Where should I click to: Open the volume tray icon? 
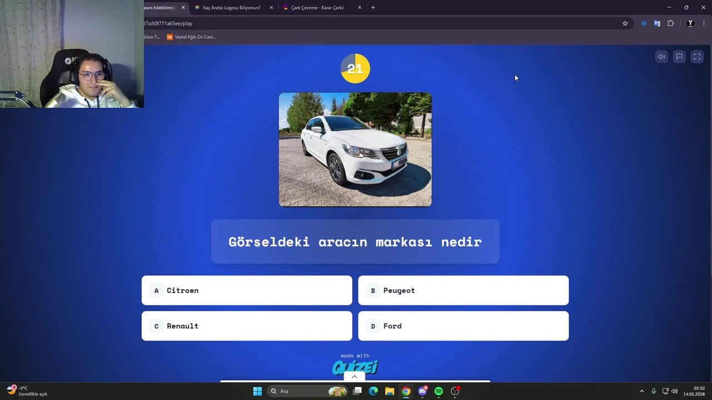[675, 391]
